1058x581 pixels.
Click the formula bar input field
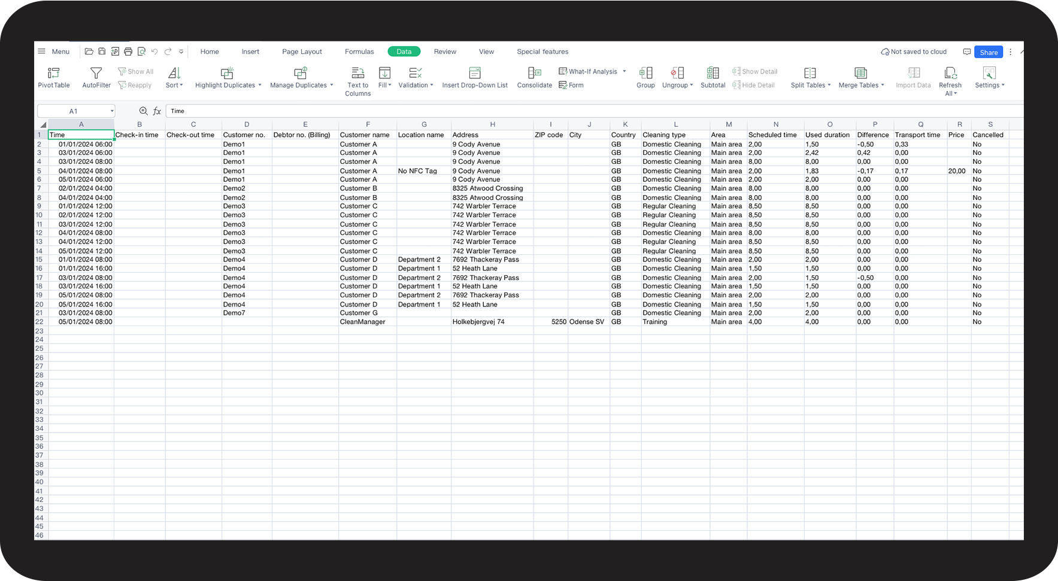[539, 111]
